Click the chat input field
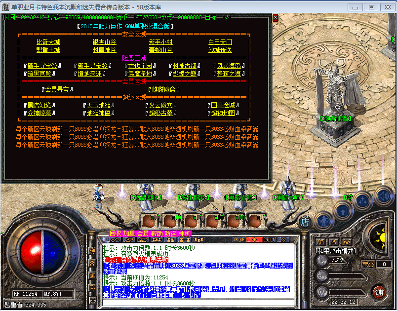This screenshot has width=397, height=311. pos(198,303)
